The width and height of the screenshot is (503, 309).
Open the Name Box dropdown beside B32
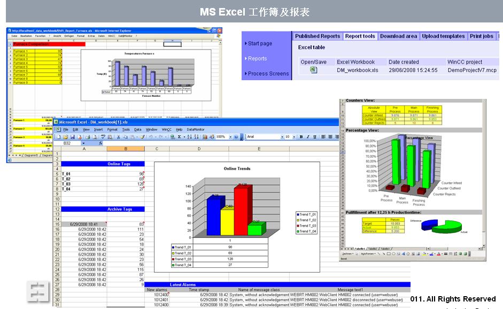point(83,143)
